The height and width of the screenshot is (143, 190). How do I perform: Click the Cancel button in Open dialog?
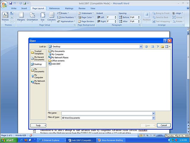click(x=164, y=125)
